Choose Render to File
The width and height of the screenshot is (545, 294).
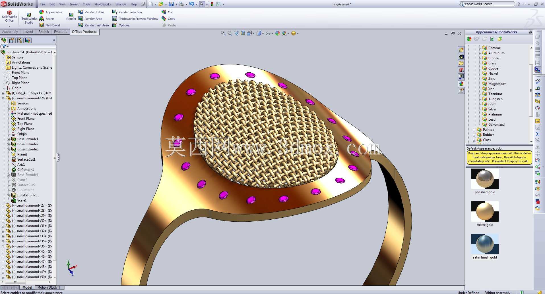click(91, 12)
